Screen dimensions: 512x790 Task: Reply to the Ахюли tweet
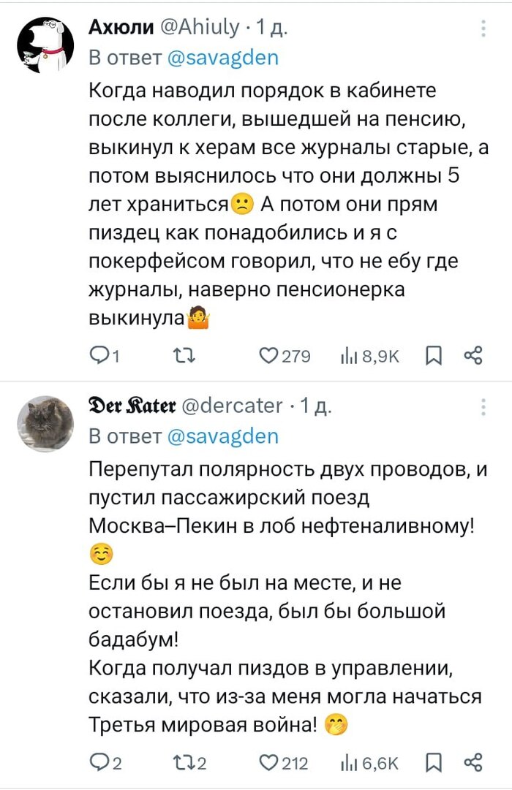tap(97, 356)
